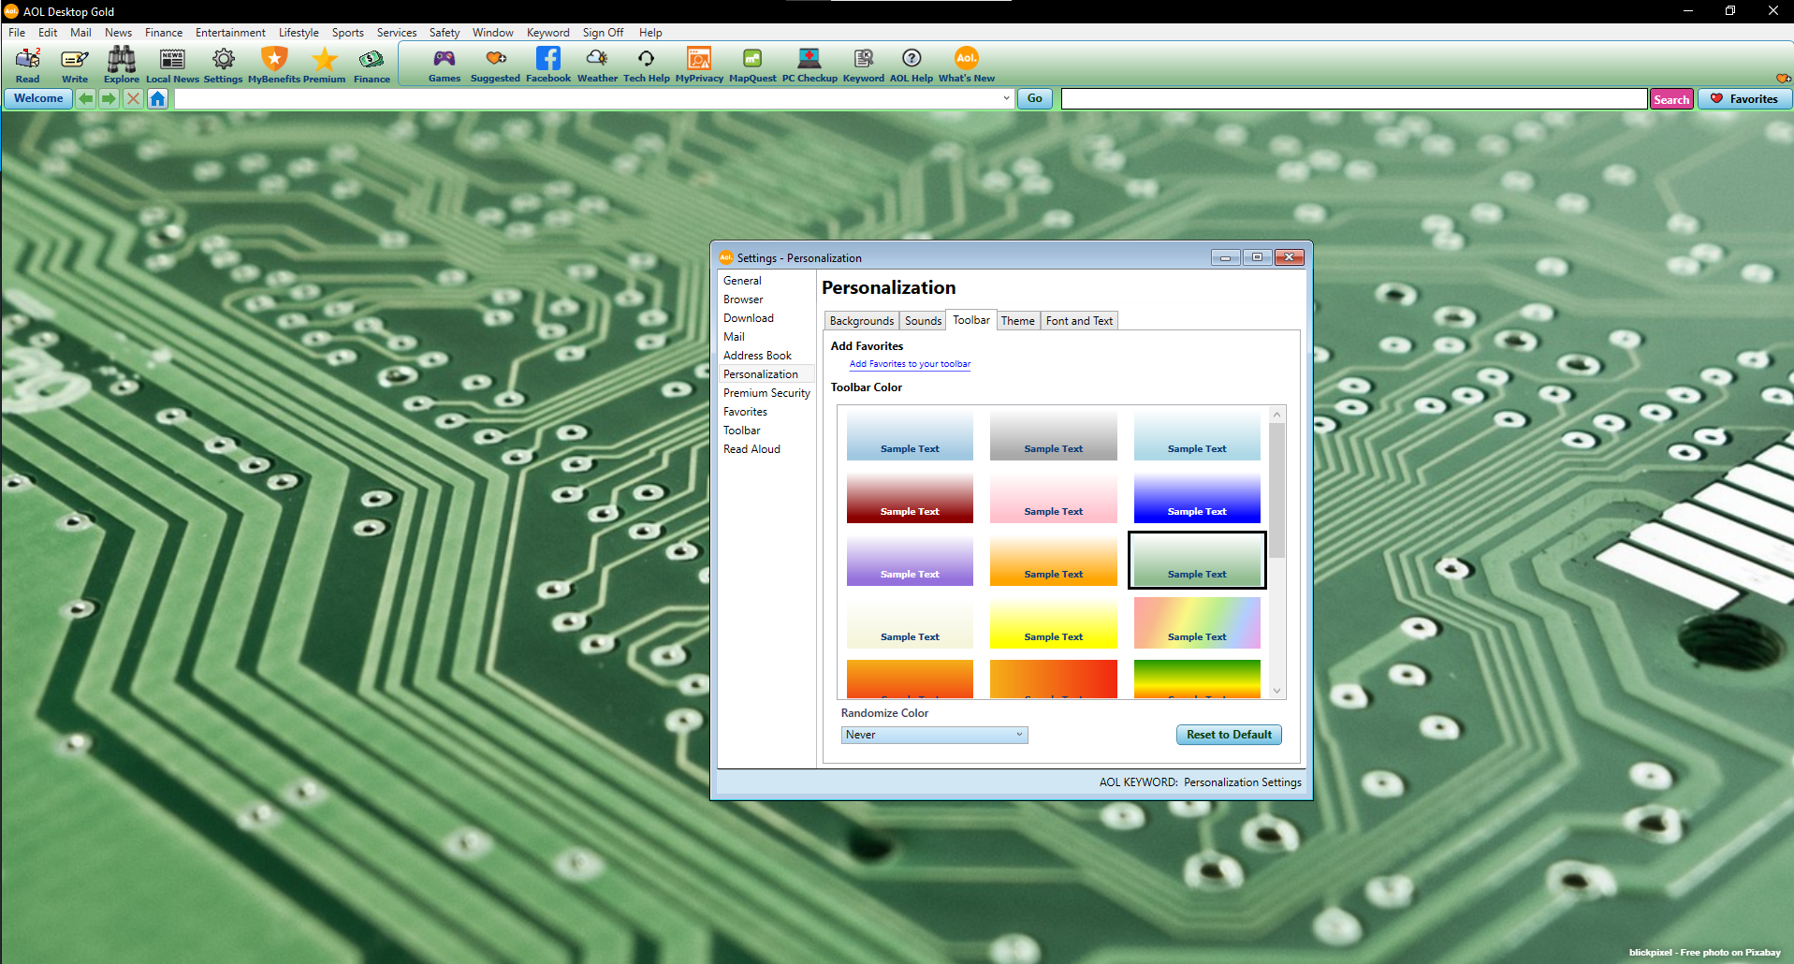Open Facebook from the toolbar
Viewport: 1794px width, 964px height.
coord(547,64)
